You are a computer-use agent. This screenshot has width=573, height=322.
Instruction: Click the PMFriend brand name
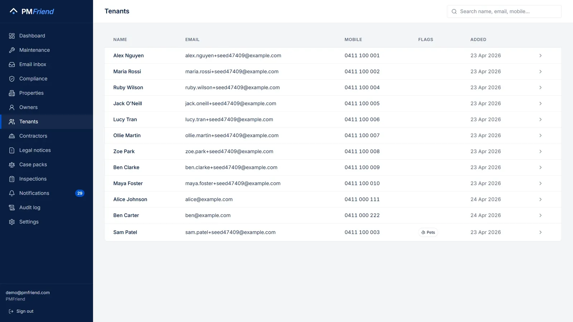pos(38,11)
